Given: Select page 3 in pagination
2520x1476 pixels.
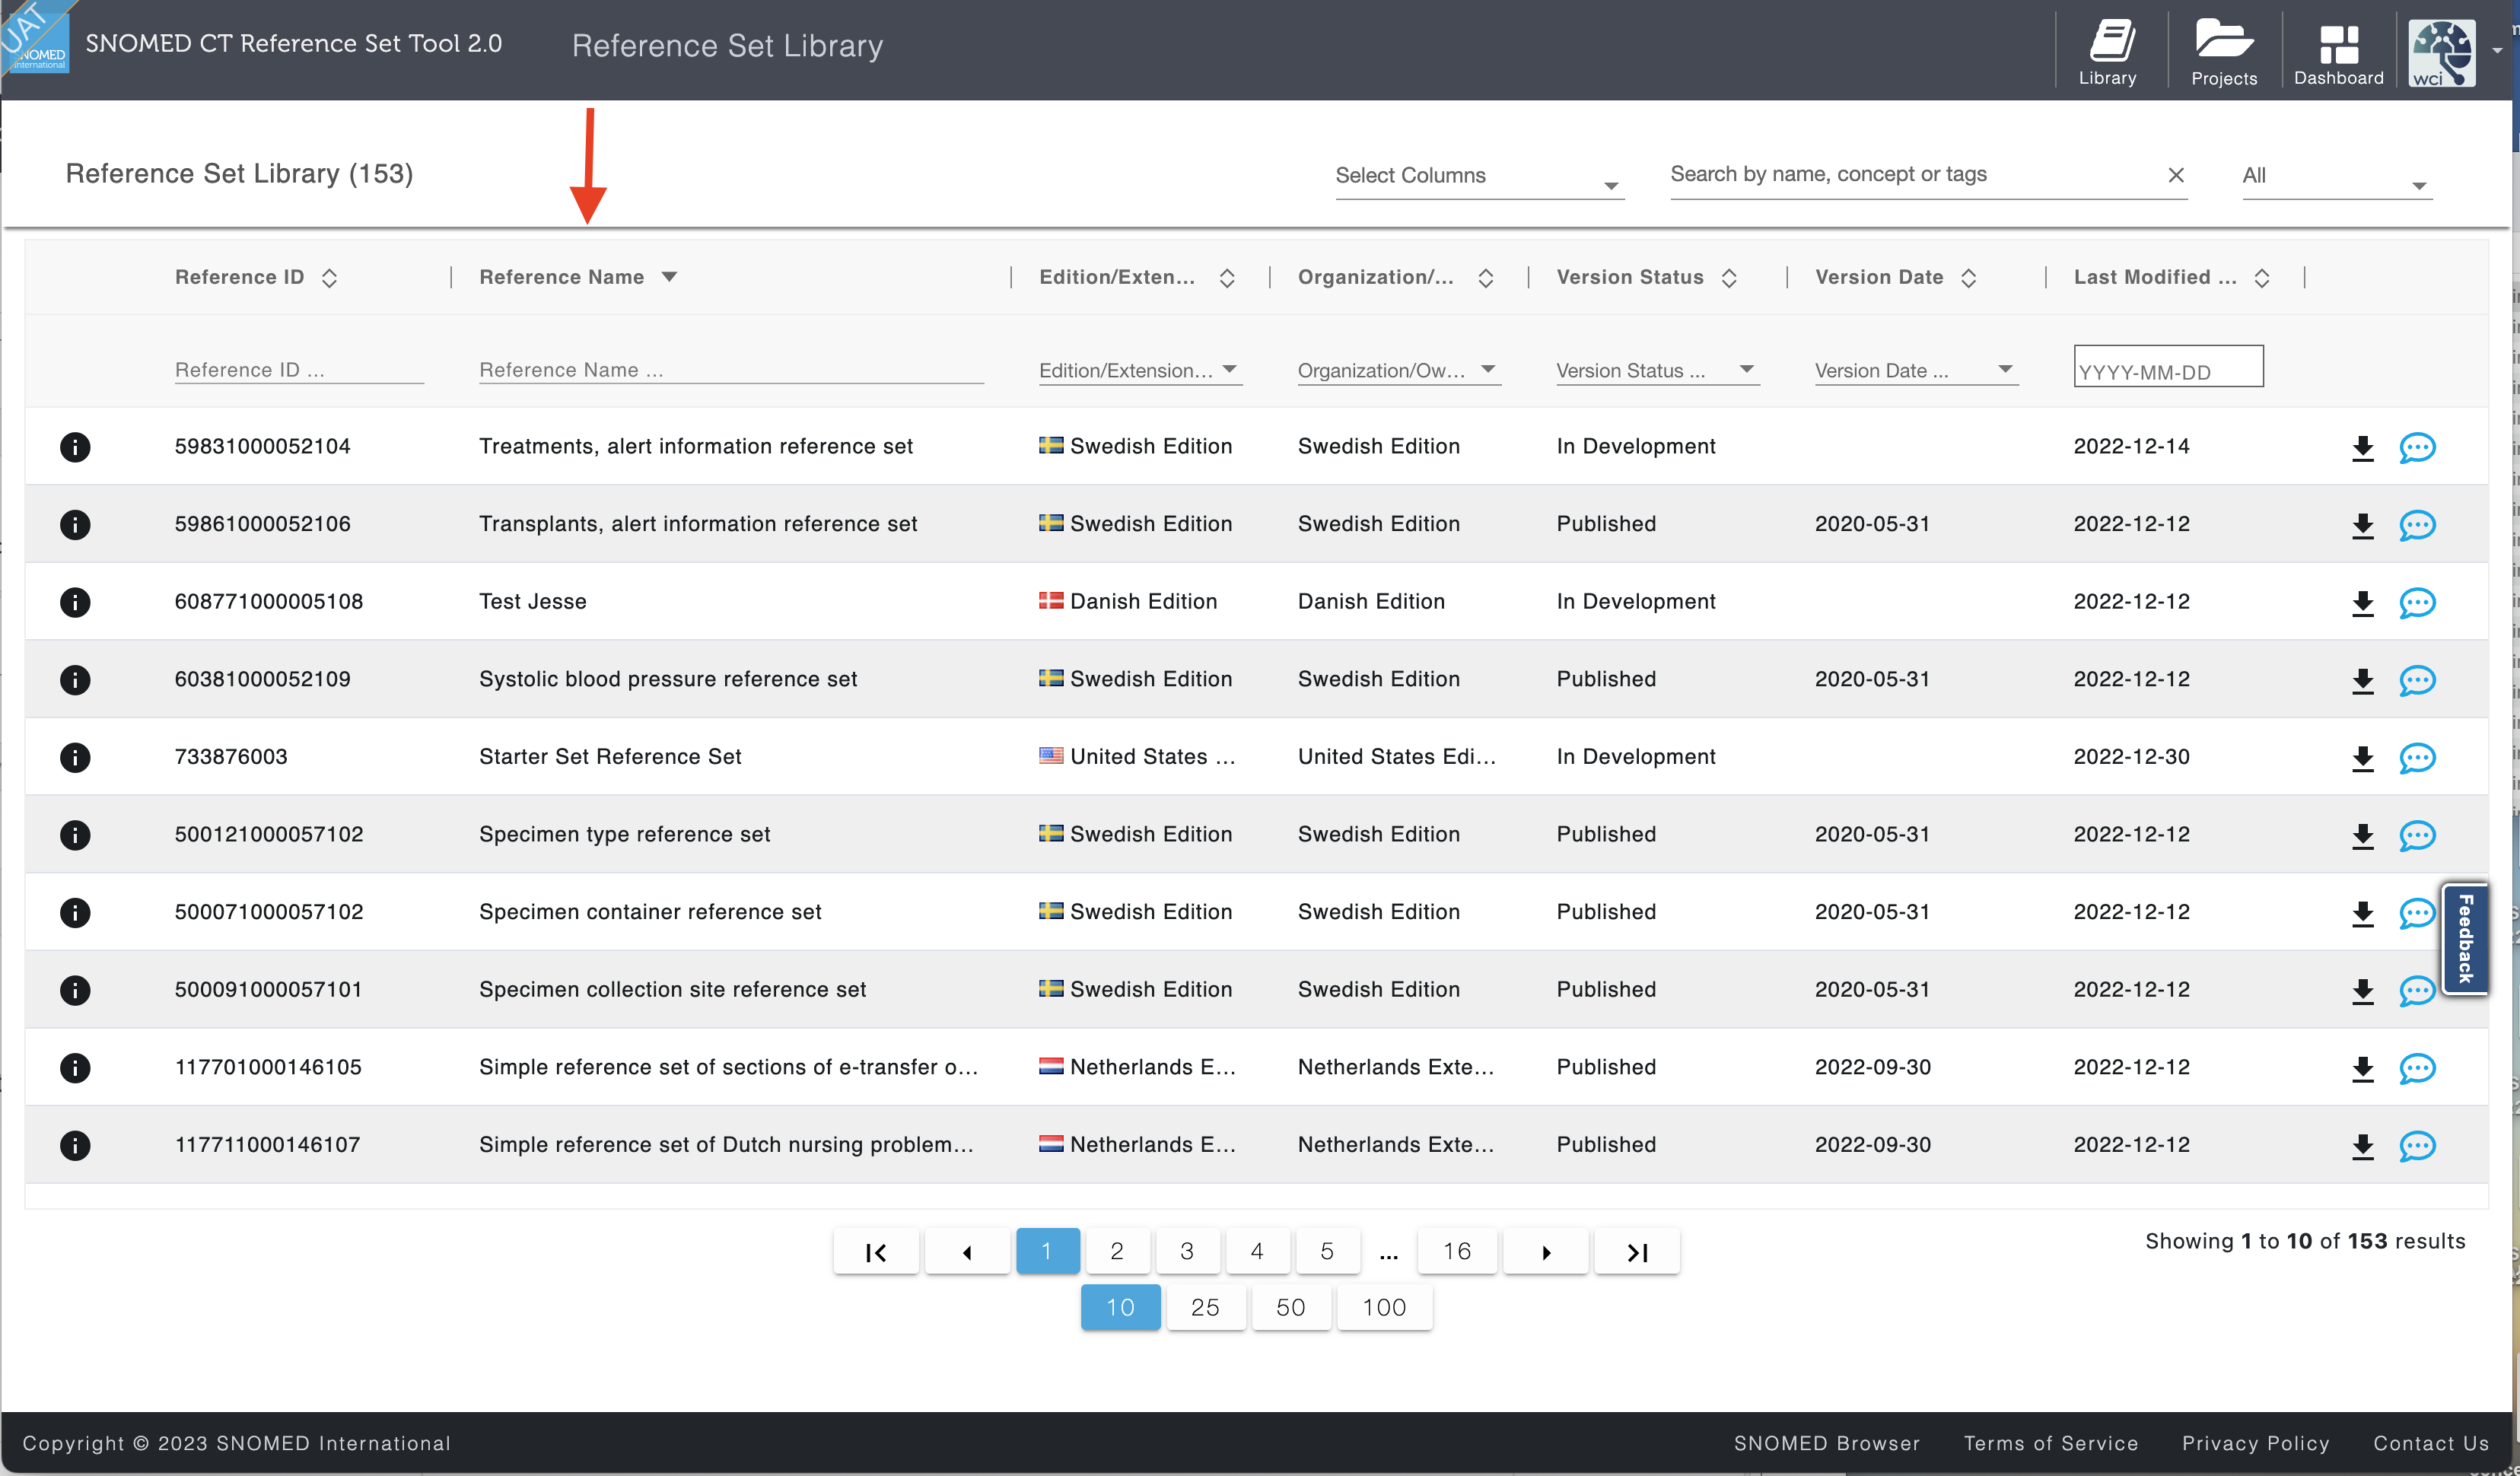Looking at the screenshot, I should [1187, 1252].
